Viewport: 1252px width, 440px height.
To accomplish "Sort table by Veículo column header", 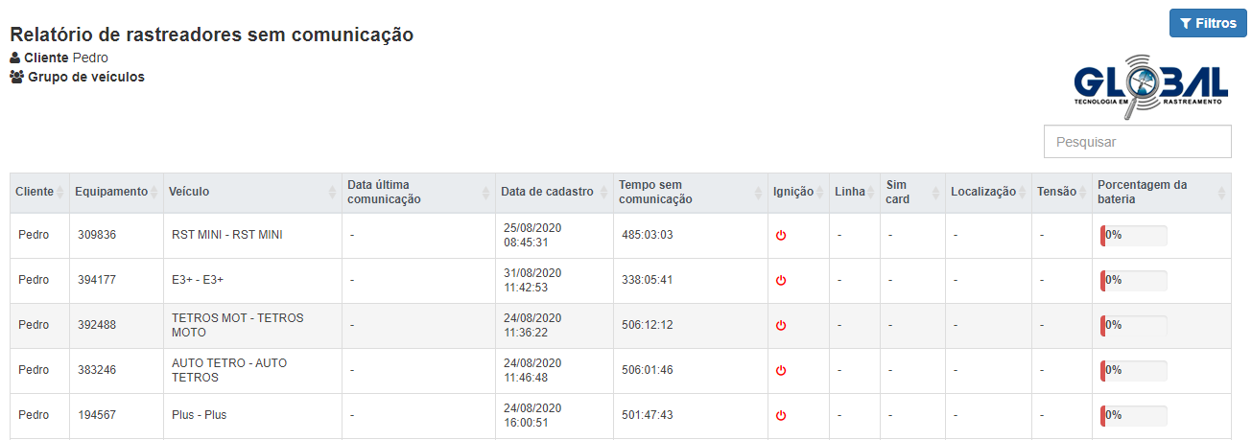I will (252, 193).
